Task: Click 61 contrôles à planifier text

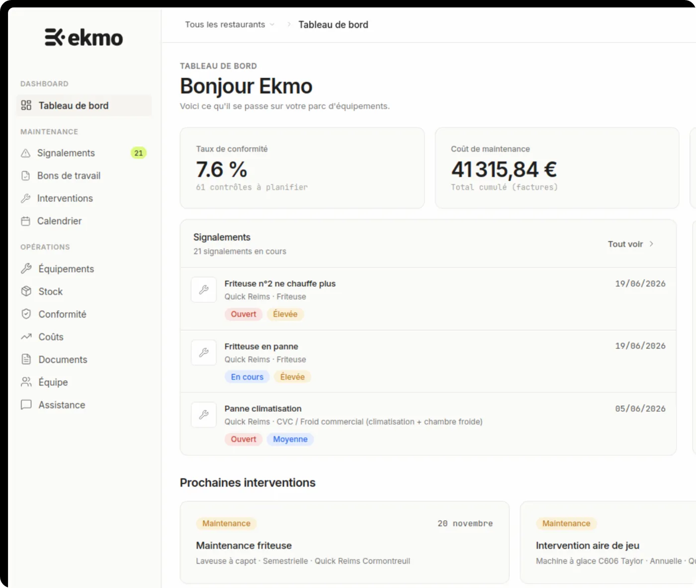Action: pos(252,187)
